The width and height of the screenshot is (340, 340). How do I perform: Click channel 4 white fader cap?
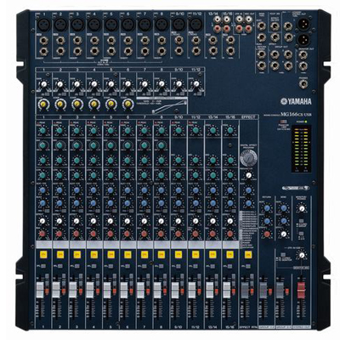coord(90,290)
